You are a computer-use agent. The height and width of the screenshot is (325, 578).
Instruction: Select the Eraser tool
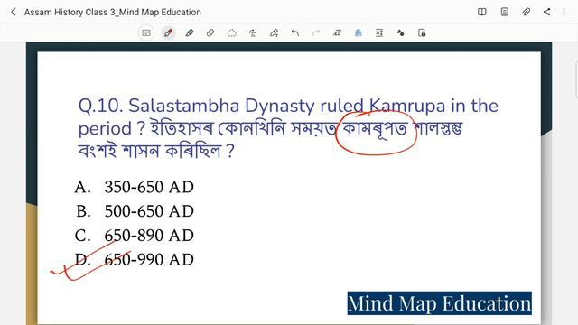210,33
